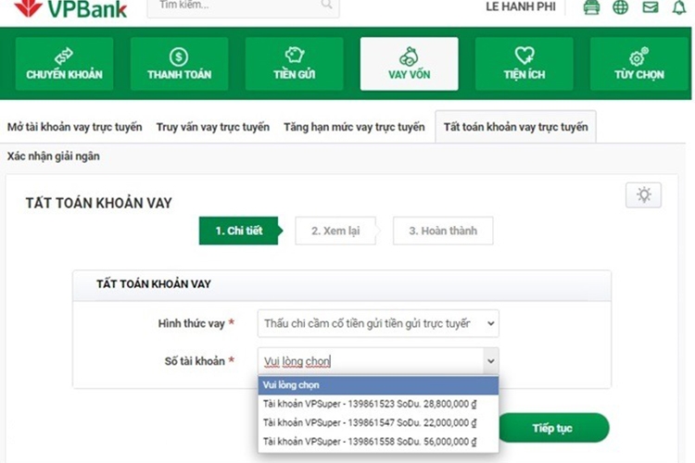Switch to Truy vấn vay trực tuyến tab
The width and height of the screenshot is (695, 463).
(x=213, y=127)
